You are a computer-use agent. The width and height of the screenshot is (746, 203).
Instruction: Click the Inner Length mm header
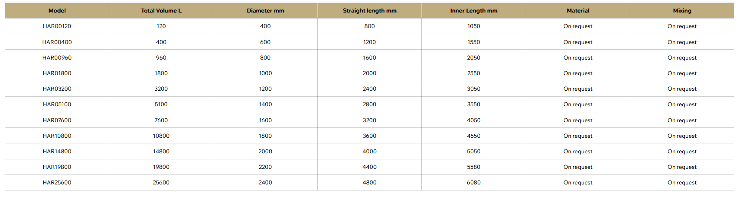click(473, 11)
